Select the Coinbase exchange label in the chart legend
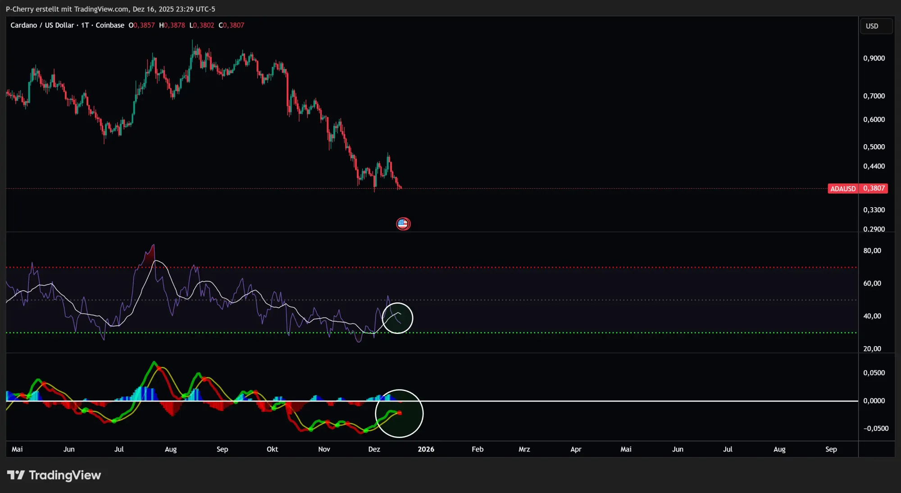Screen dimensions: 901x493 (109, 25)
